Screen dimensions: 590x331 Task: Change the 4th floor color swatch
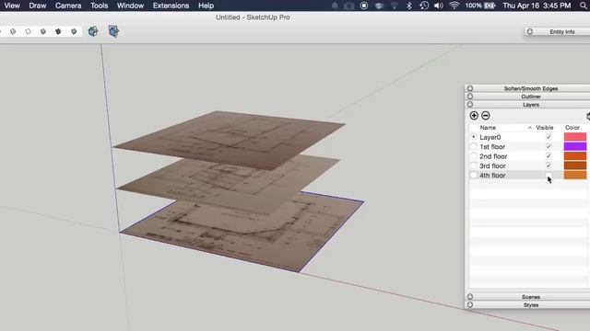pos(575,176)
